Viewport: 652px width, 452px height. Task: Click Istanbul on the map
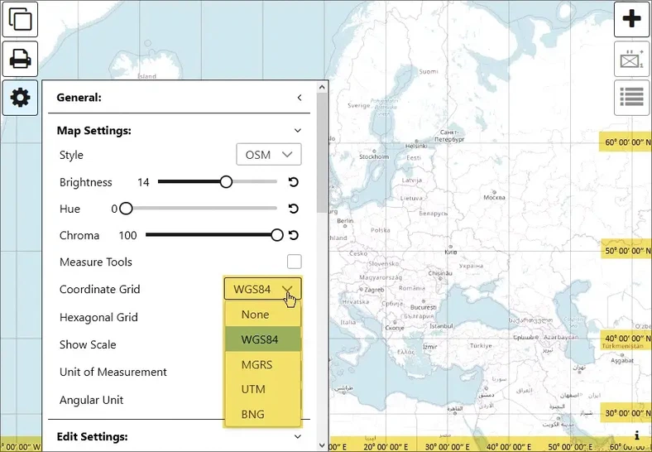pyautogui.click(x=441, y=326)
